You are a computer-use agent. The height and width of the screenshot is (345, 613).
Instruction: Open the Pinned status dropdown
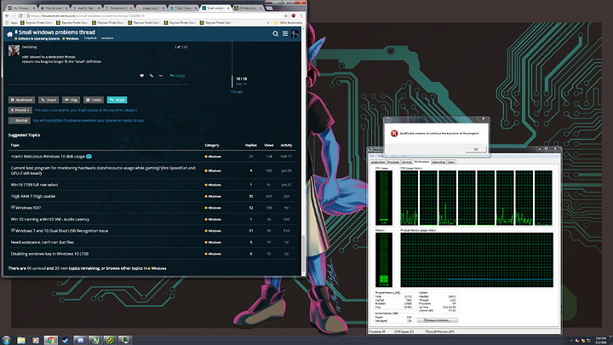pyautogui.click(x=20, y=110)
